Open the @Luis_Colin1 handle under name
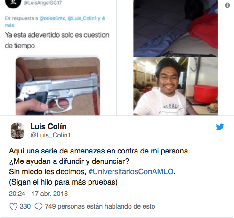This screenshot has height=218, width=234. [50, 135]
